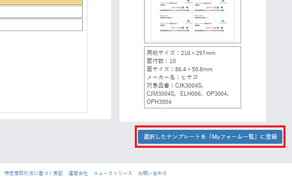Select the first white row under highlighted row
The height and width of the screenshot is (182, 292).
coord(41,12)
